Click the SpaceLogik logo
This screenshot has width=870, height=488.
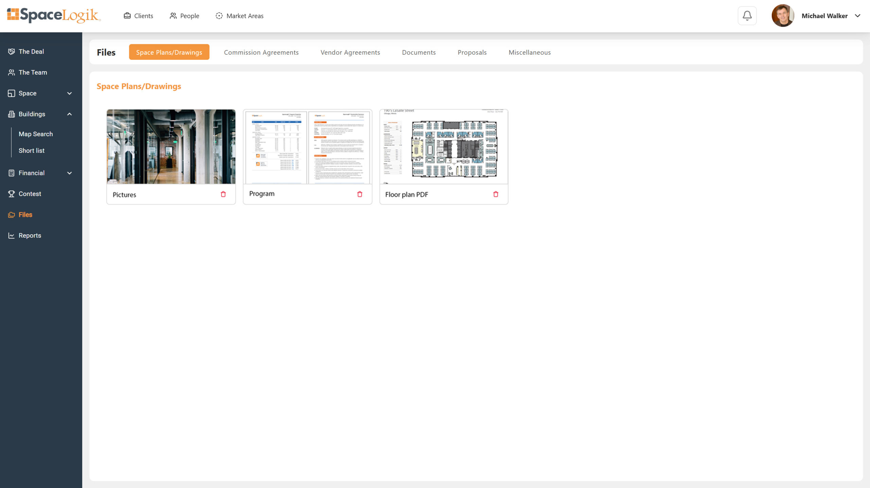(x=54, y=15)
